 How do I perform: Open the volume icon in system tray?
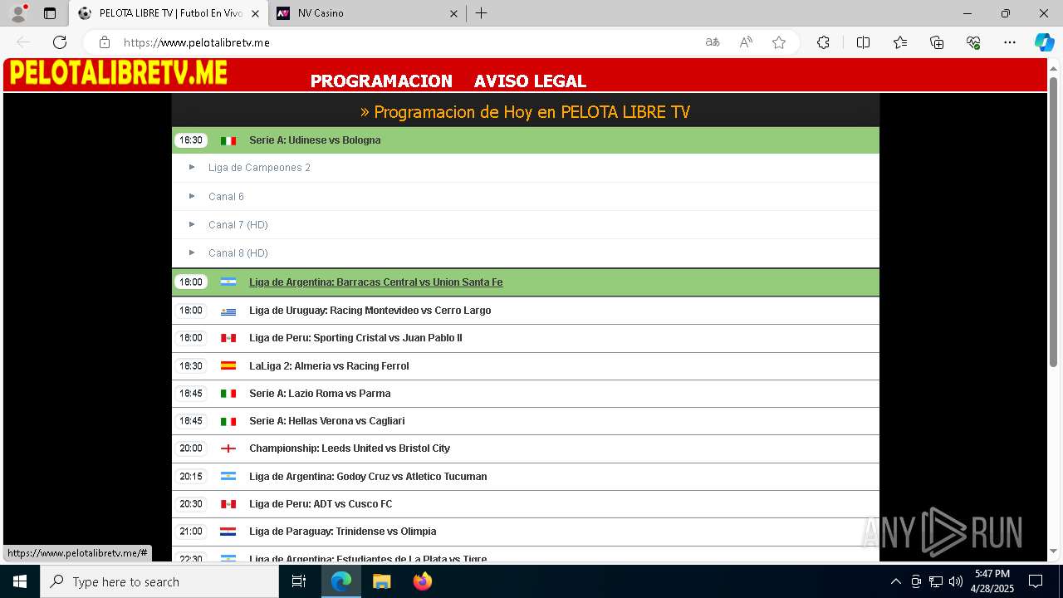pyautogui.click(x=956, y=581)
